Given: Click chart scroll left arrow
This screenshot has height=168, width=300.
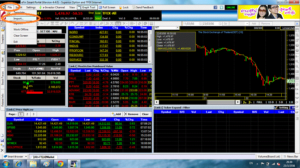Looking at the screenshot, I should tap(157, 102).
